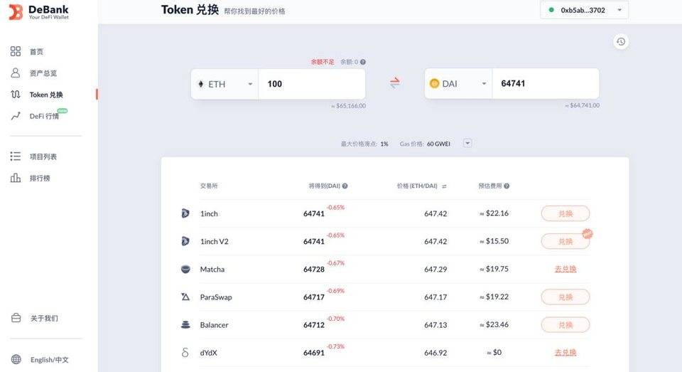
Task: Follow 去兑换 link for Matcha
Action: click(x=565, y=269)
